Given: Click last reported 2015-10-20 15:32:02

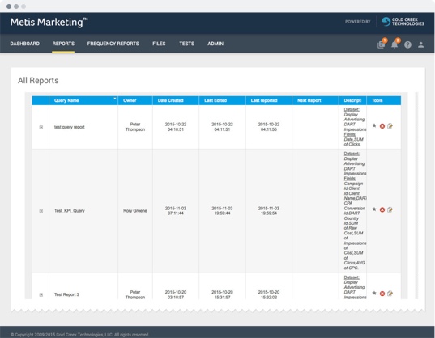Looking at the screenshot, I should [269, 294].
